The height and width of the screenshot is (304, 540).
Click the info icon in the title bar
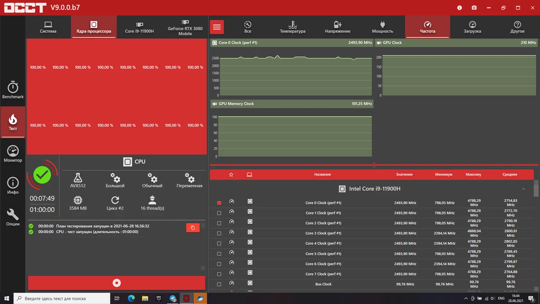[459, 8]
